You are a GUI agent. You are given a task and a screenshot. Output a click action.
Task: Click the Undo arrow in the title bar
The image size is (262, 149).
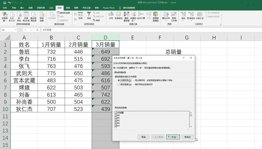10,3
